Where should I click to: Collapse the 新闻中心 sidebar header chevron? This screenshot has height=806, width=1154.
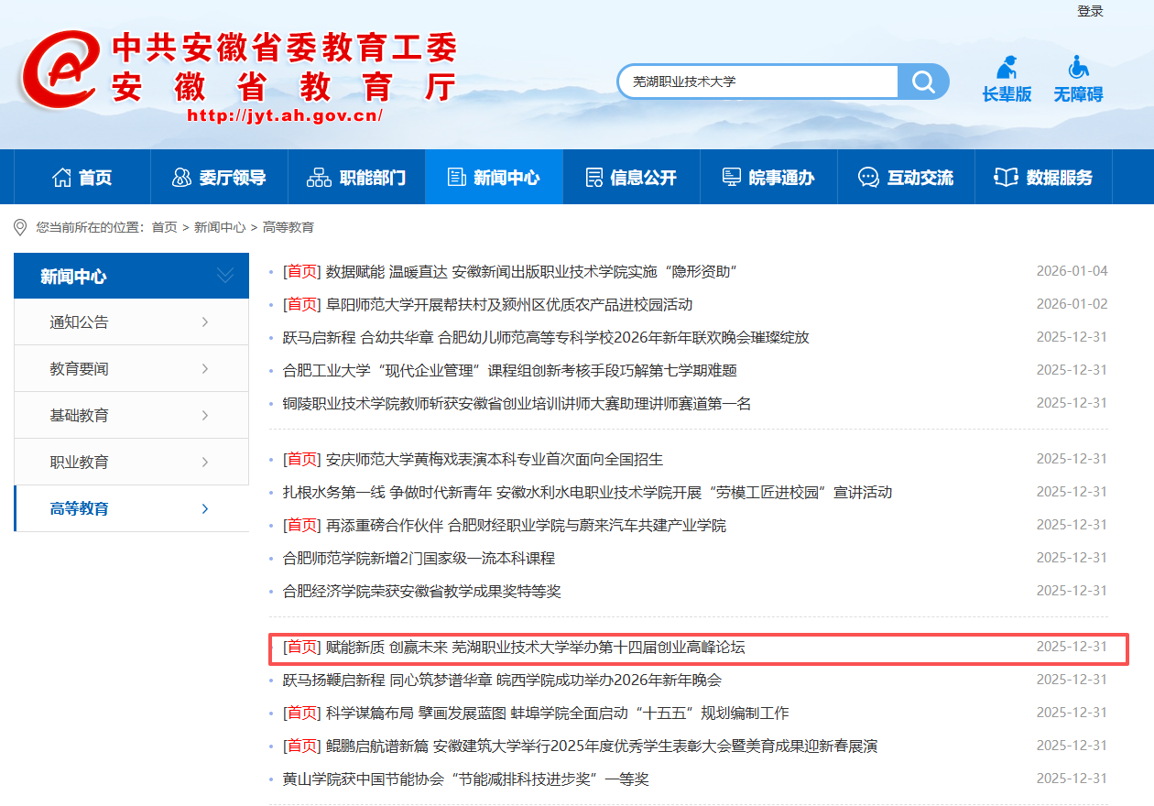point(224,276)
